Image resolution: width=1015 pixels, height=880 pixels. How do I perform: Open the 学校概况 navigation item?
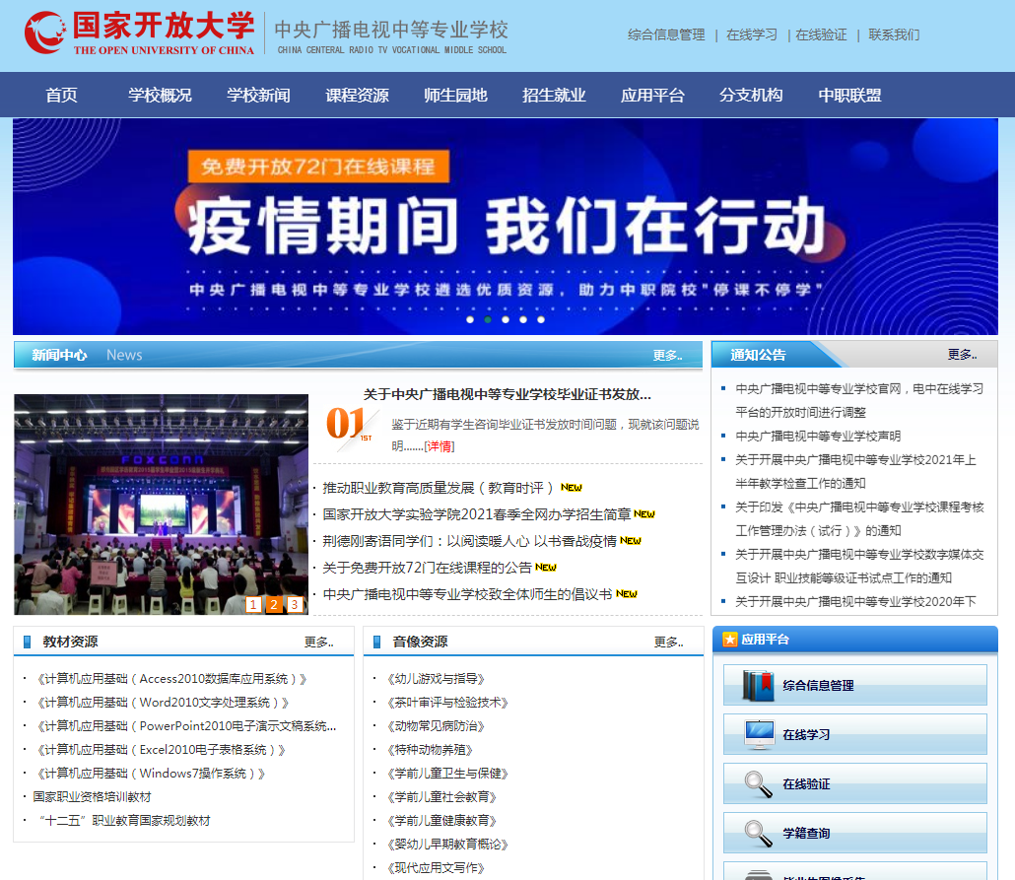pos(160,96)
